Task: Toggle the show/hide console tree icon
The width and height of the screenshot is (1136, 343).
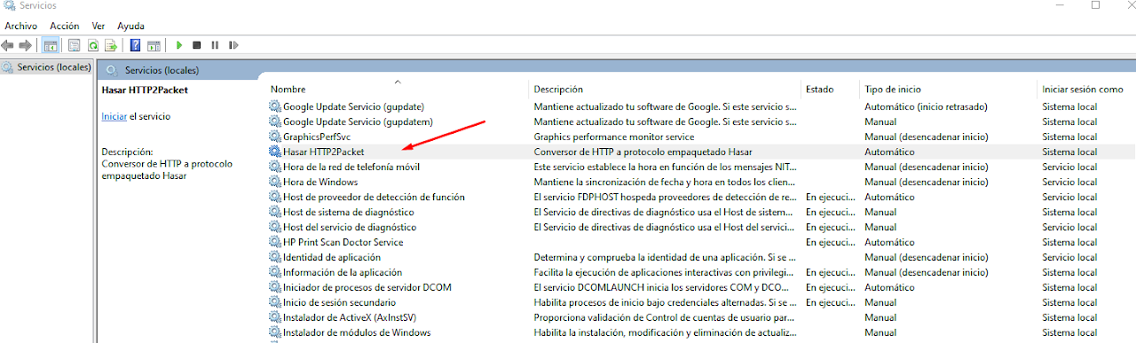Action: (x=51, y=45)
